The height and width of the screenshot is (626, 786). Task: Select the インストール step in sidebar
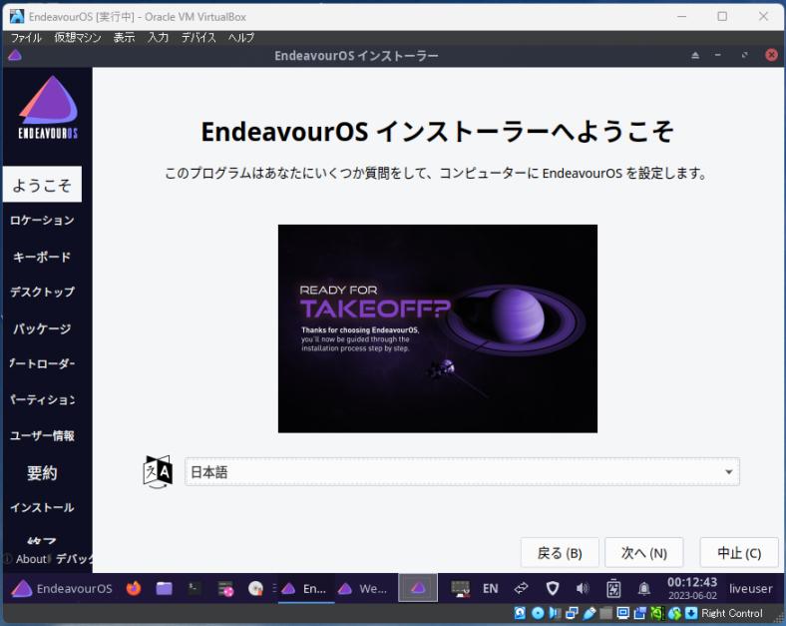pos(42,507)
